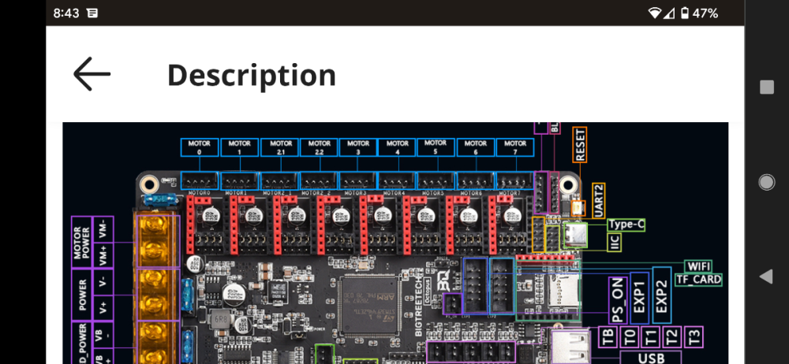Tap the WIFI label in image
Image resolution: width=789 pixels, height=364 pixels.
(x=698, y=266)
